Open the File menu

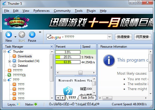click(x=7, y=10)
